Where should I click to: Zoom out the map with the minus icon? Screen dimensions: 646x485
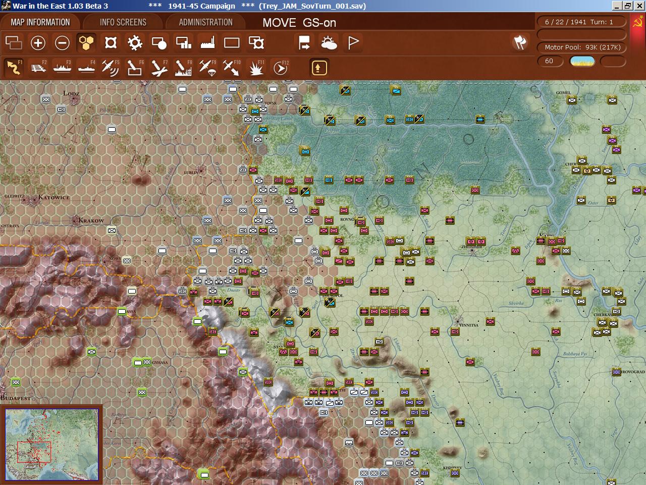coord(62,43)
